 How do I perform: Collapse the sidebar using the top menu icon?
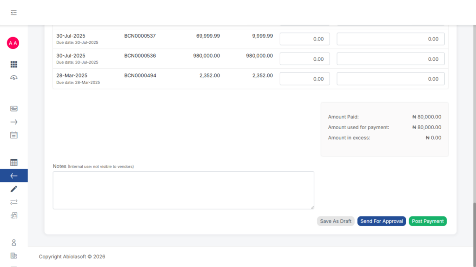[x=13, y=13]
